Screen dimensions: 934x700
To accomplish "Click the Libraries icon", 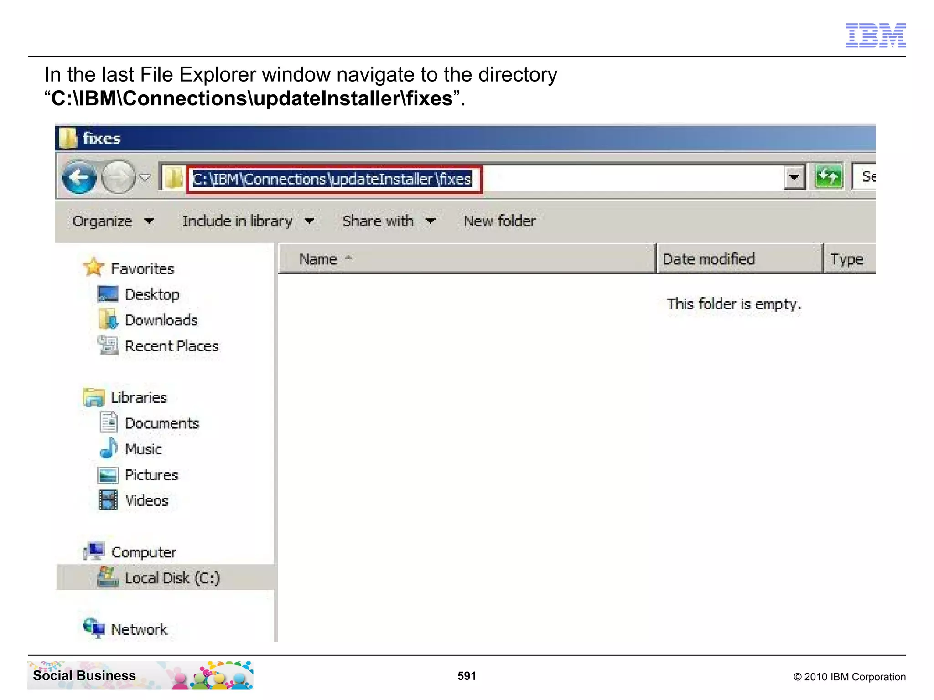I will pyautogui.click(x=94, y=397).
